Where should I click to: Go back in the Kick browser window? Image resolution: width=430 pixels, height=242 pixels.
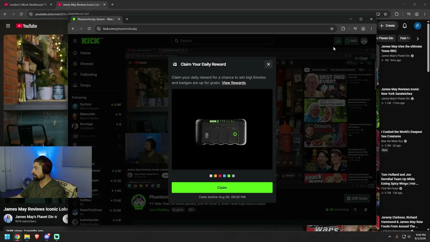coord(73,29)
